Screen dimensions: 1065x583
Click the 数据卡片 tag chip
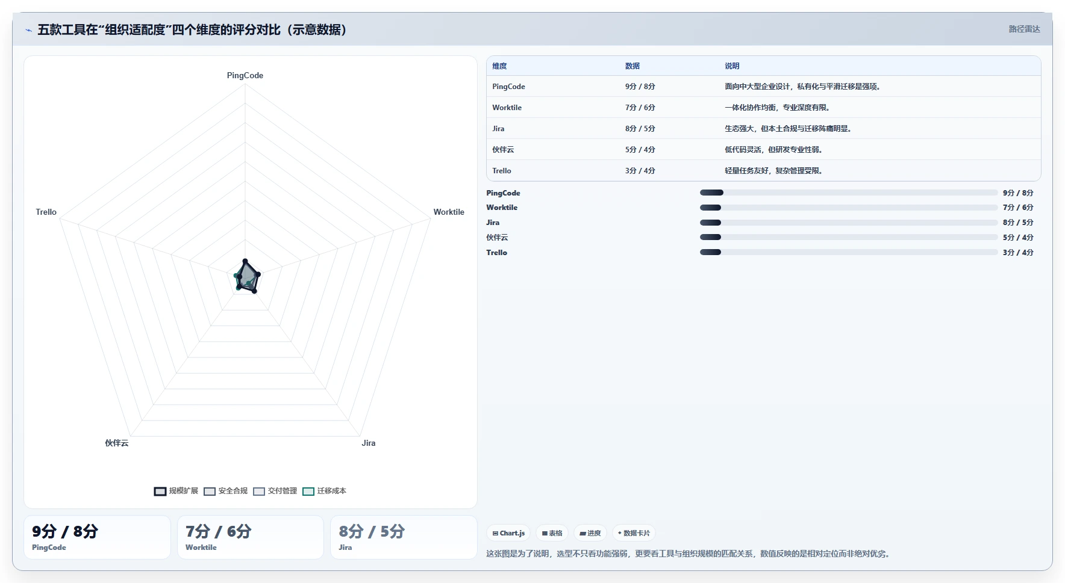[634, 533]
